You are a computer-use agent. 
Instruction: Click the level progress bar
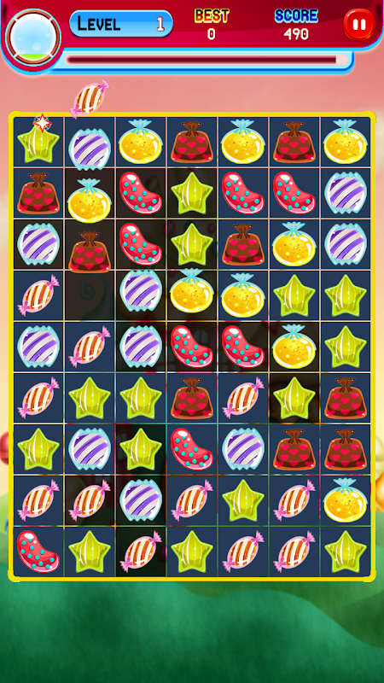[x=207, y=61]
